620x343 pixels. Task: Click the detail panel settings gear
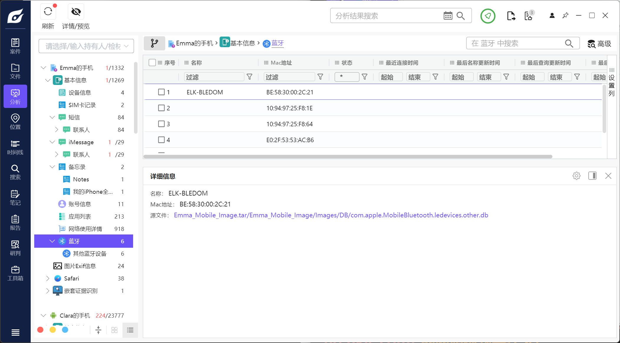(x=576, y=176)
